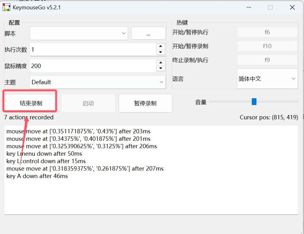
Task: Select log line 'mouse move ... after 206ms'
Action: 82,146
